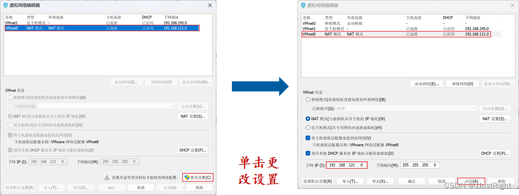519x195 pixels.
Task: Click DHCP column header in right window
Action: tap(448, 18)
